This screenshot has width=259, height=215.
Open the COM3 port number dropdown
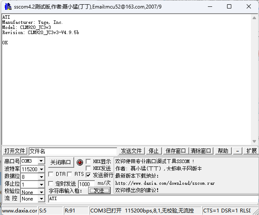pos(41,161)
